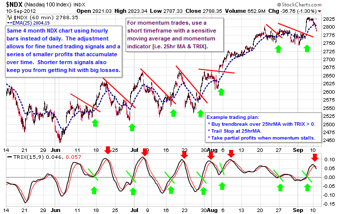This screenshot has height=214, width=340.
Task: Click the -0.10 TRIX axis label
Action: coord(329,195)
